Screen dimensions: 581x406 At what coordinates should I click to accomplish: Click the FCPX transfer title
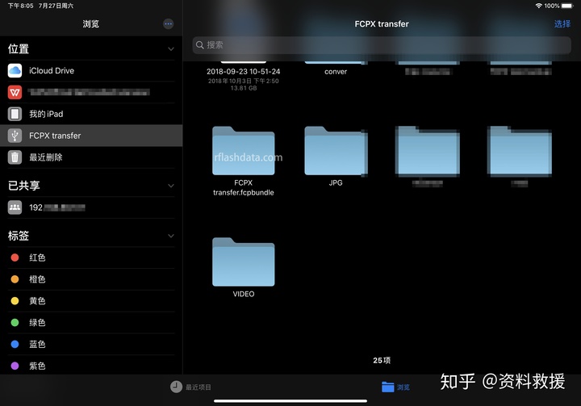tap(382, 24)
